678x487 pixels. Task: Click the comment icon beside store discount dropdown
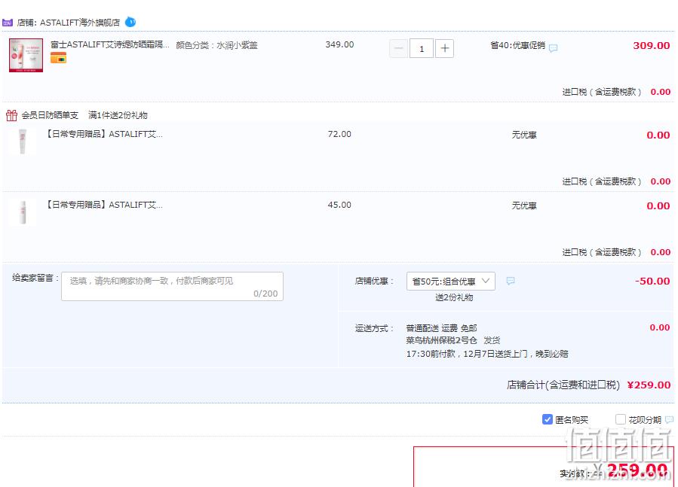click(511, 281)
